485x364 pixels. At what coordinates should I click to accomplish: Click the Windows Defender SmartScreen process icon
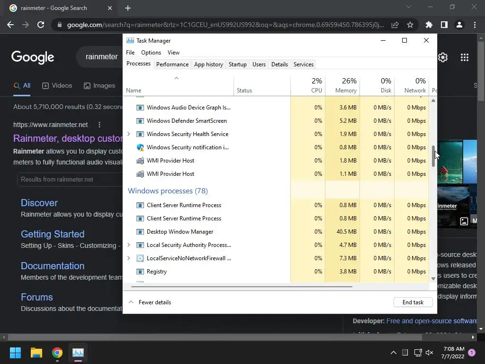(x=140, y=121)
